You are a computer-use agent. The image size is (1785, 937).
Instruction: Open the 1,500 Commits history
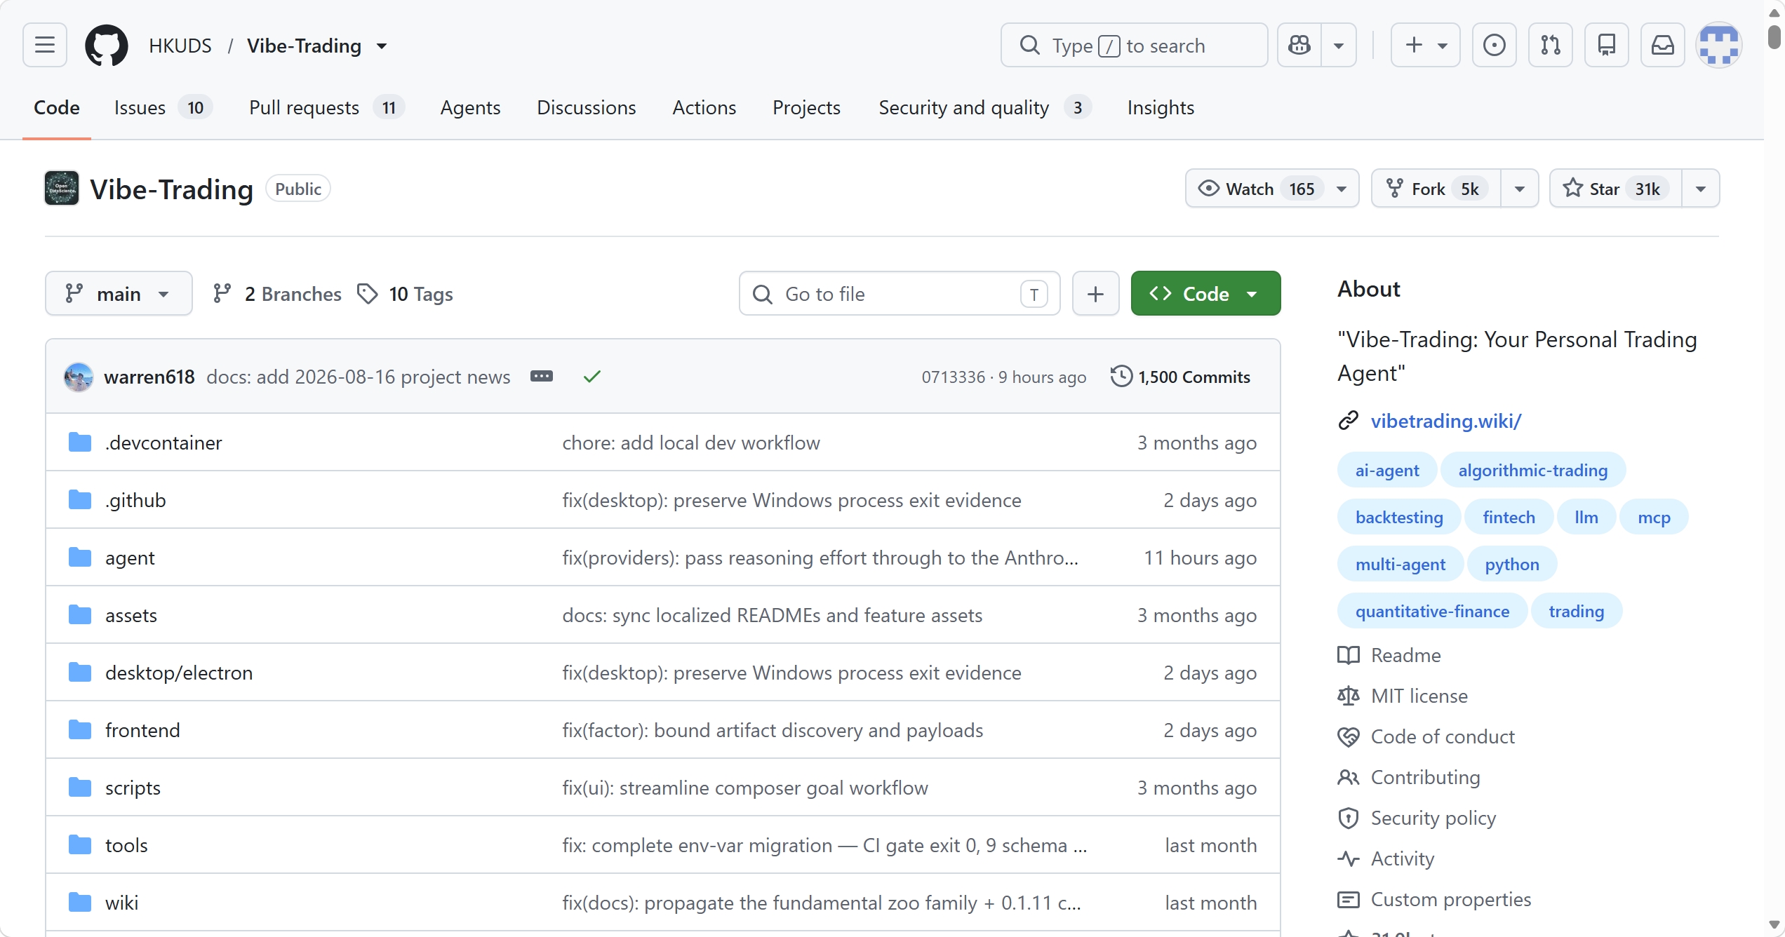tap(1180, 377)
